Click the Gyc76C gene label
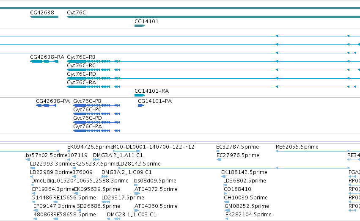The width and height of the screenshot is (360, 221). (76, 13)
